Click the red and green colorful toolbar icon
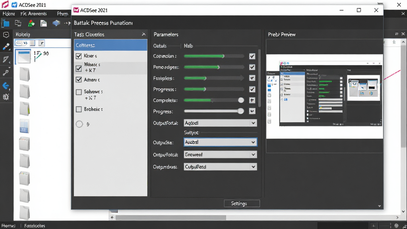Image resolution: width=407 pixels, height=229 pixels. click(31, 23)
